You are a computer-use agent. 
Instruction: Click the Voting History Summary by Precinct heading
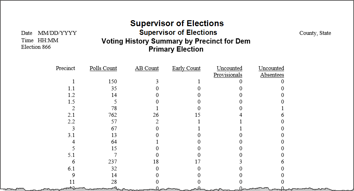(176, 41)
